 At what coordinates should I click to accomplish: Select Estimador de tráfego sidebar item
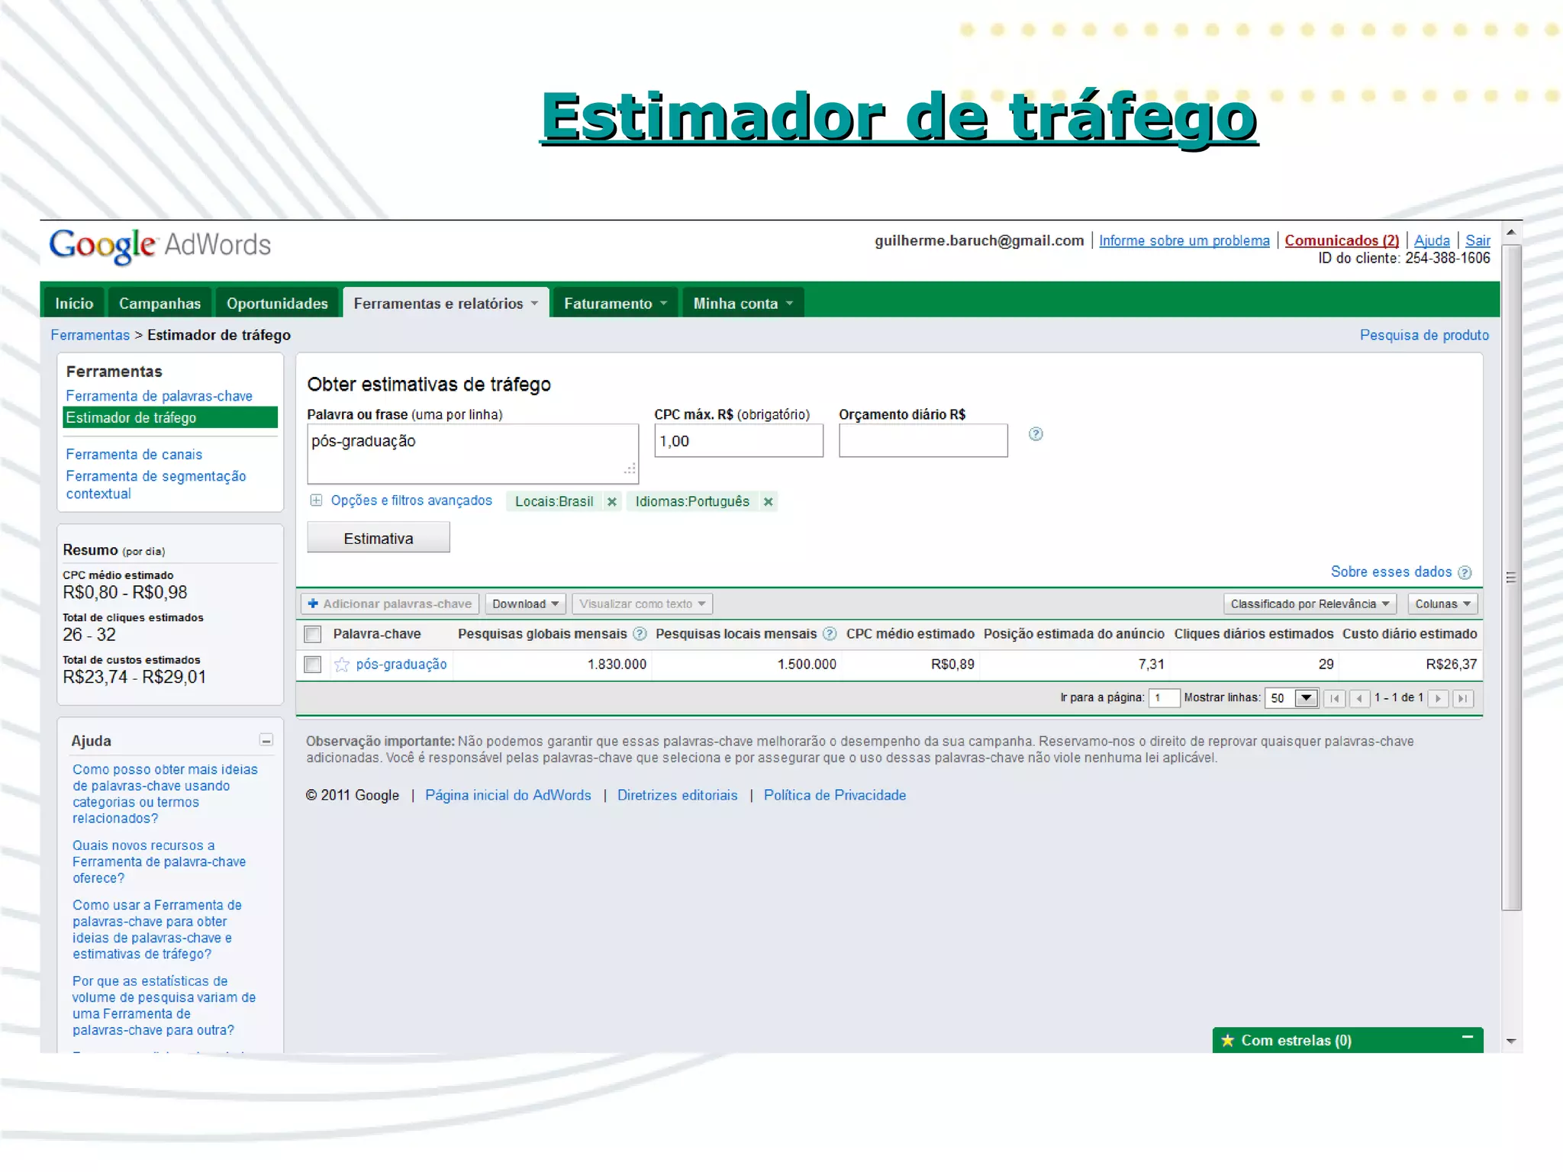pos(170,417)
